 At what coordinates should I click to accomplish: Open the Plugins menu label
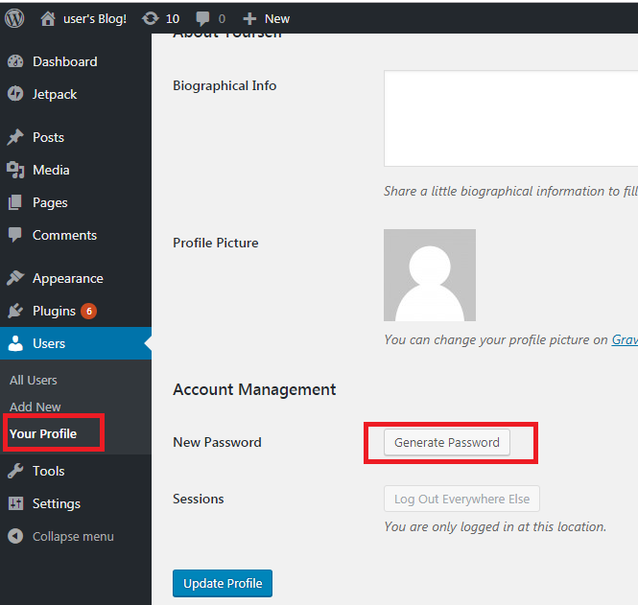pyautogui.click(x=54, y=312)
